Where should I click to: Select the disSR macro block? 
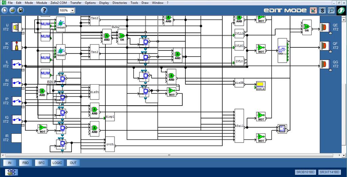pos(239,83)
